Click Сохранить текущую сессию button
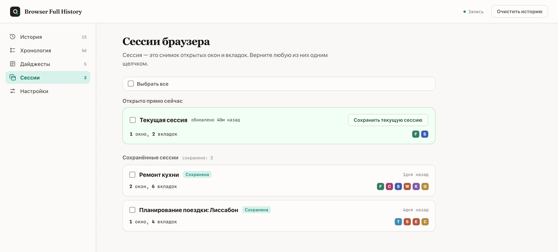Screen dimensions: 558x252 pos(388,120)
